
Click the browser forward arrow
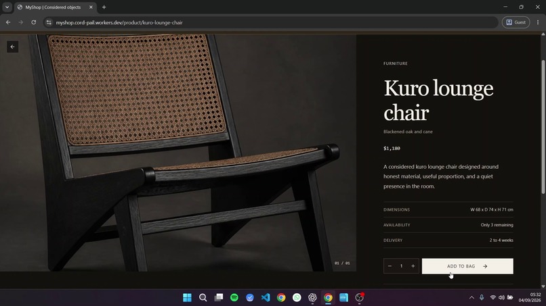click(21, 22)
